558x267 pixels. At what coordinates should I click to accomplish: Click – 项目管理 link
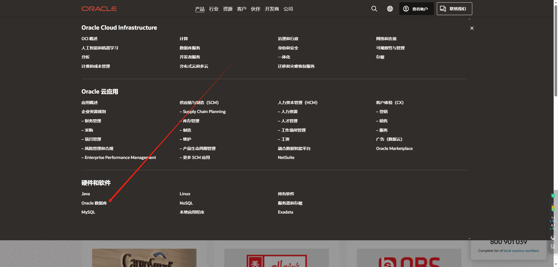tap(91, 139)
